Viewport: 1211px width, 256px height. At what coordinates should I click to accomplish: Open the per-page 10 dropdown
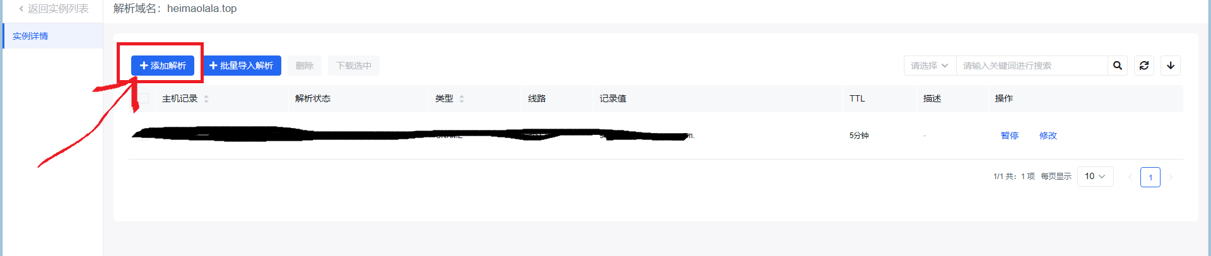(x=1095, y=177)
